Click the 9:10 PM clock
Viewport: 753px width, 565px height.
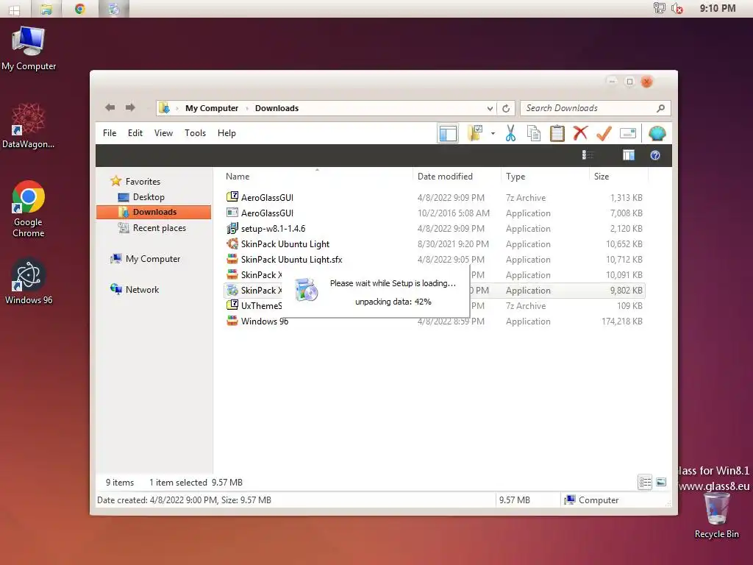point(718,8)
